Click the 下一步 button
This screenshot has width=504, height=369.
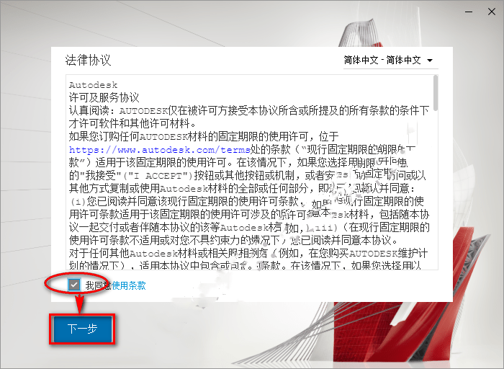pyautogui.click(x=83, y=329)
